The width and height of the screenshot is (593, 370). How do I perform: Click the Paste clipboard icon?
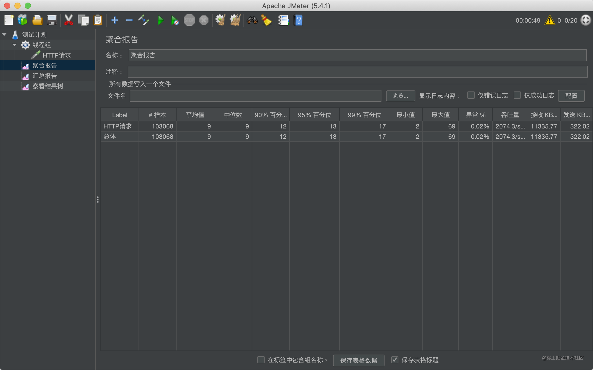98,20
